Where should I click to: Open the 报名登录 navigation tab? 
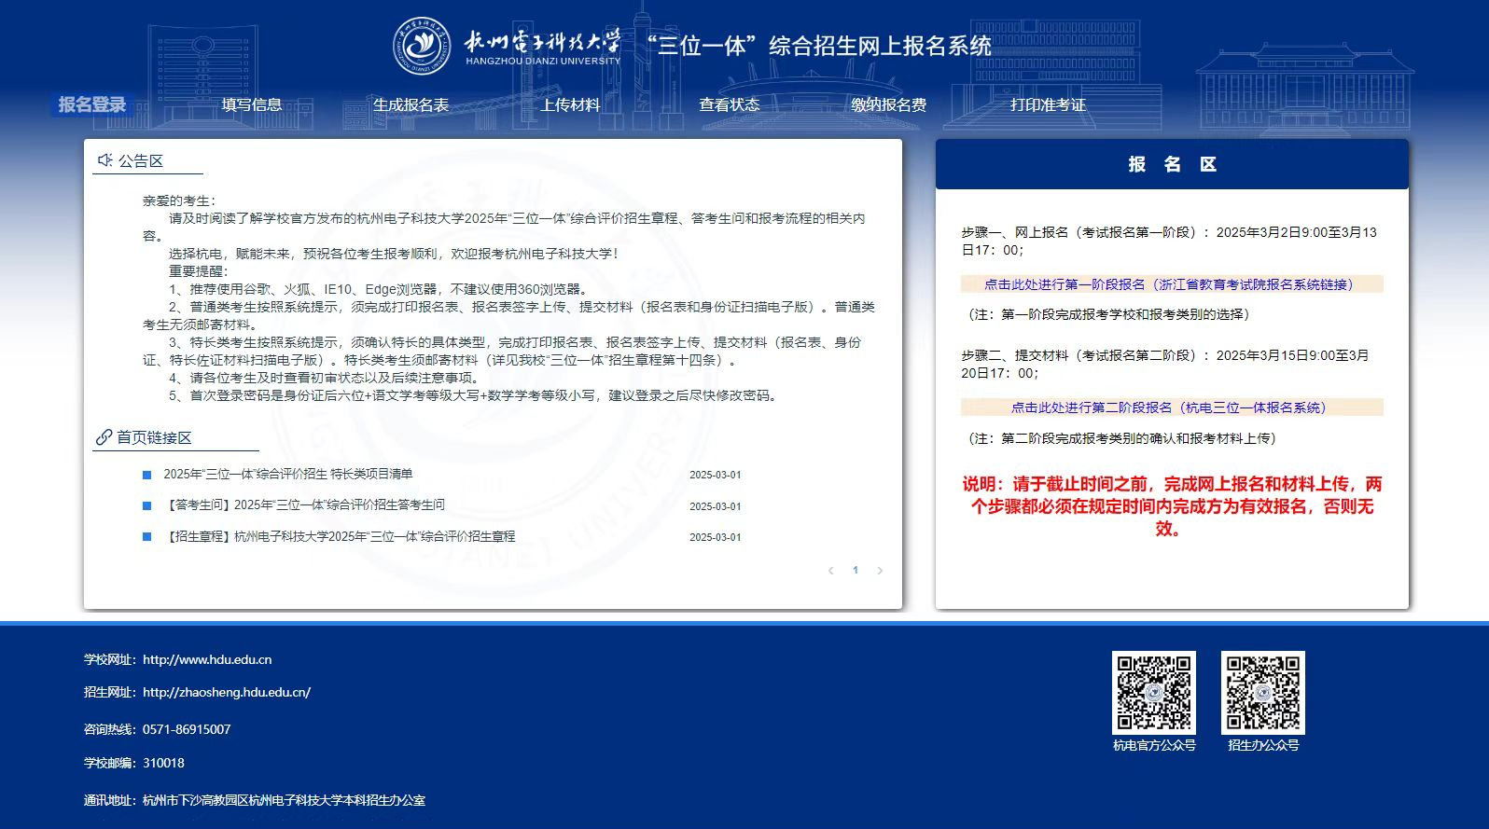click(91, 104)
